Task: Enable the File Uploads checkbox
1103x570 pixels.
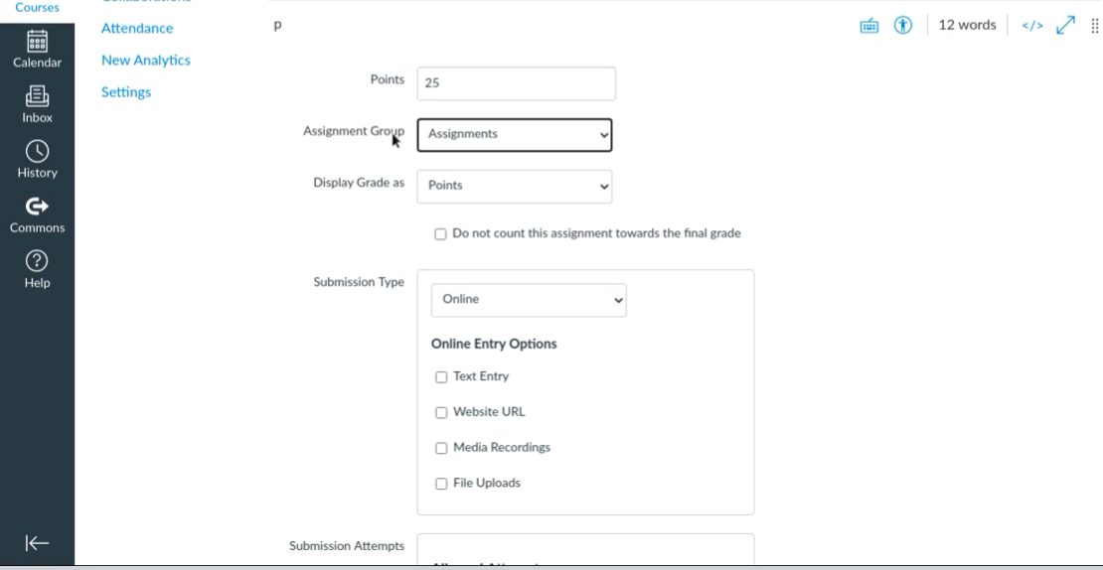Action: [441, 484]
